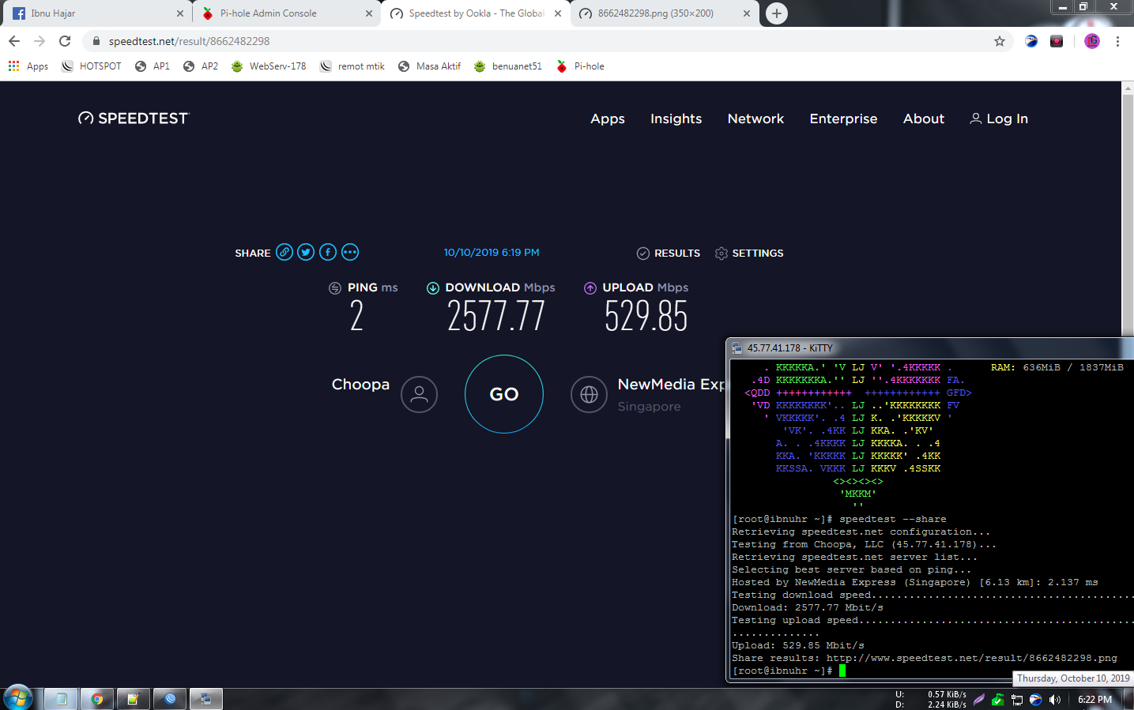The image size is (1134, 710).
Task: Switch to the 8662482298.png tab
Action: 664,13
